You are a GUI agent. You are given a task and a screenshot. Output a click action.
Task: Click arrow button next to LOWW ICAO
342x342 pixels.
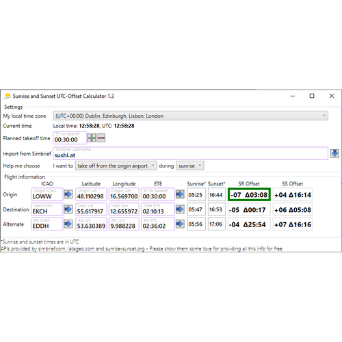pos(68,194)
